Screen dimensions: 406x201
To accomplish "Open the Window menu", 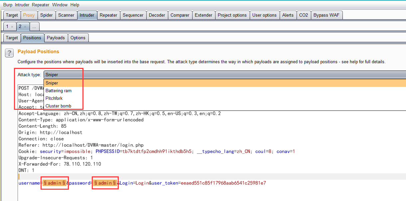I will click(60, 5).
